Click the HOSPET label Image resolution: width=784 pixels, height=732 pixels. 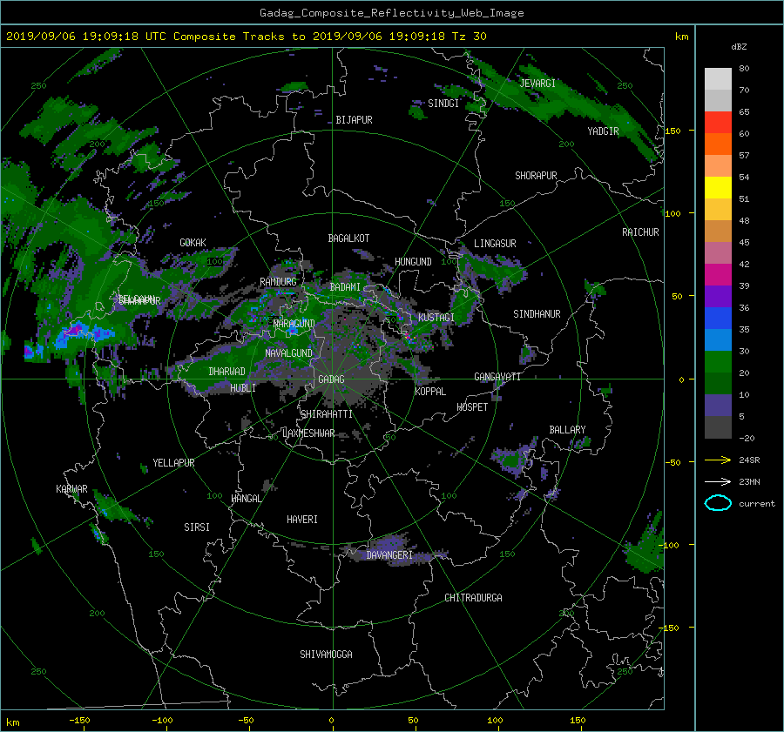point(472,407)
